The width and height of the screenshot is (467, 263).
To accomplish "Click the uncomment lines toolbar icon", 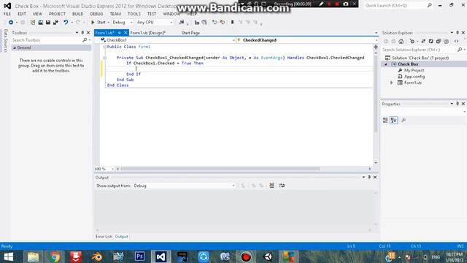I will coord(222,23).
